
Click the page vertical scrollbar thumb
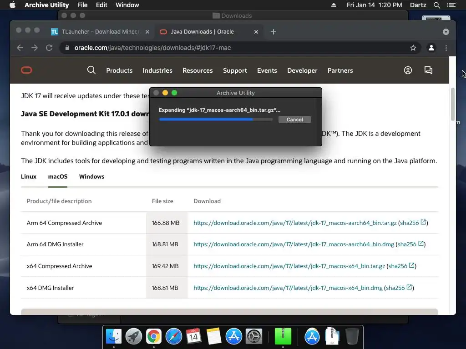pyautogui.click(x=453, y=104)
